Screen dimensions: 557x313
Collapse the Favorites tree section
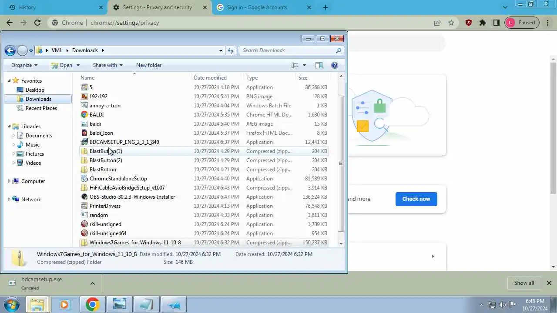(9, 81)
